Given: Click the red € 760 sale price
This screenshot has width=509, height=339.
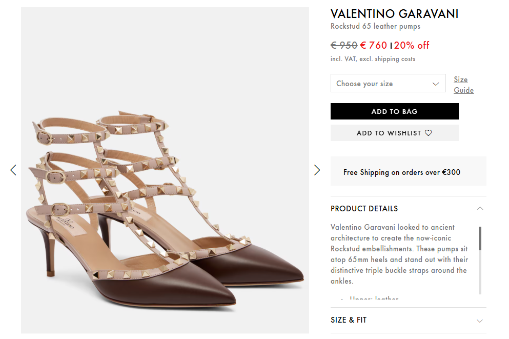Looking at the screenshot, I should [374, 45].
